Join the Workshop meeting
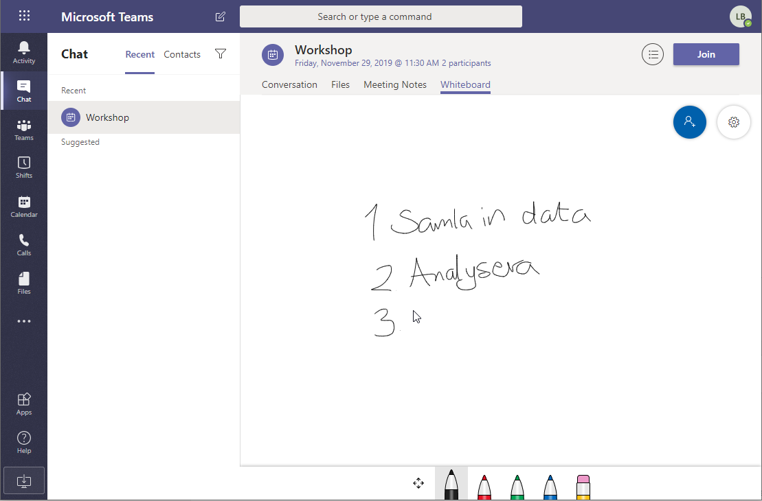Image resolution: width=762 pixels, height=501 pixels. click(706, 54)
